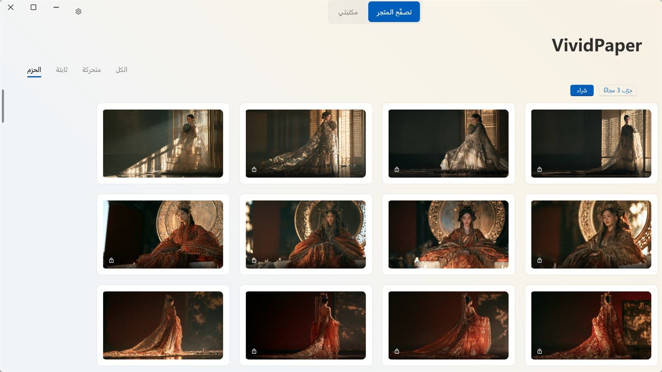Open the settings gear icon

(78, 12)
